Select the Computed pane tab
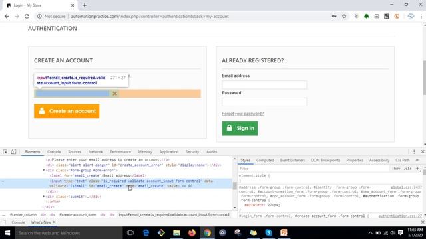 [x=265, y=161]
